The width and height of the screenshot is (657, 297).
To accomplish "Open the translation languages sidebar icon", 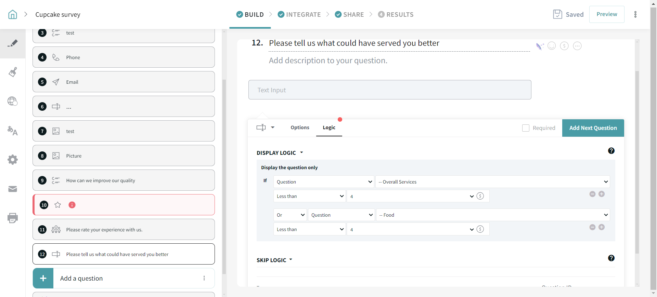I will click(x=13, y=131).
